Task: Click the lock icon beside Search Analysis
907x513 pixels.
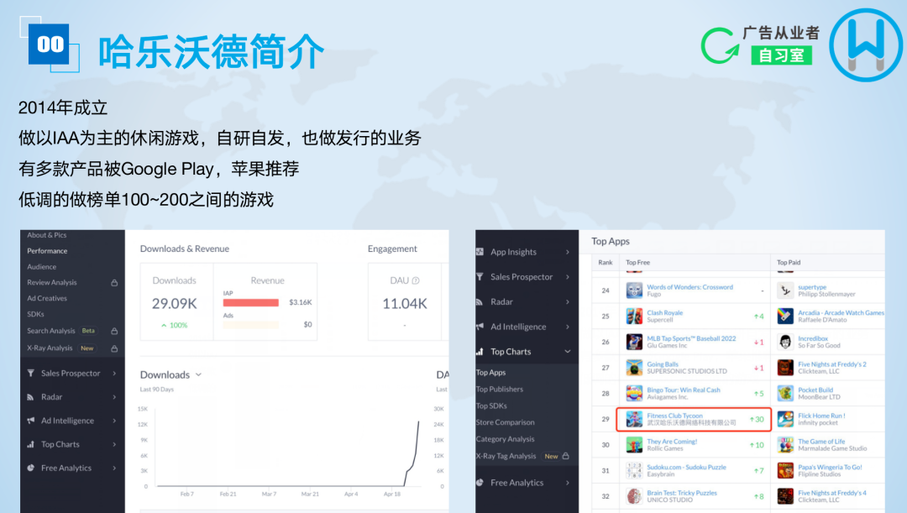Action: click(114, 331)
